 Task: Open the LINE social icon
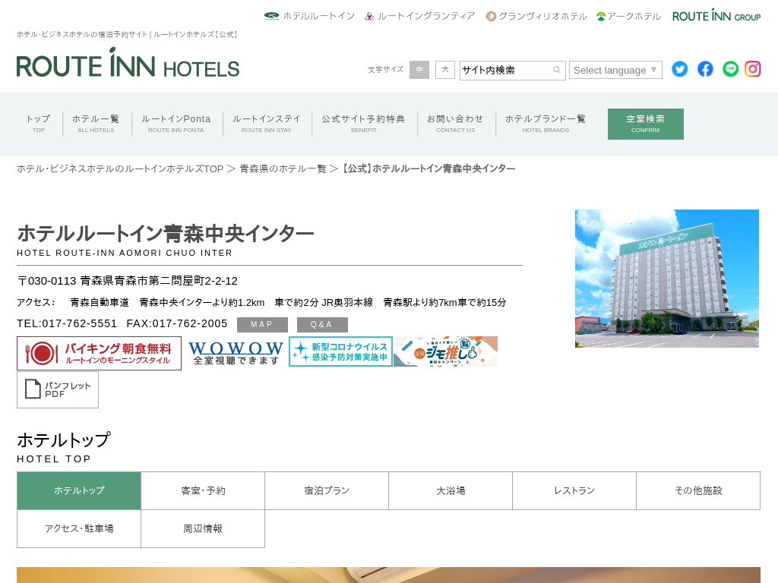730,69
